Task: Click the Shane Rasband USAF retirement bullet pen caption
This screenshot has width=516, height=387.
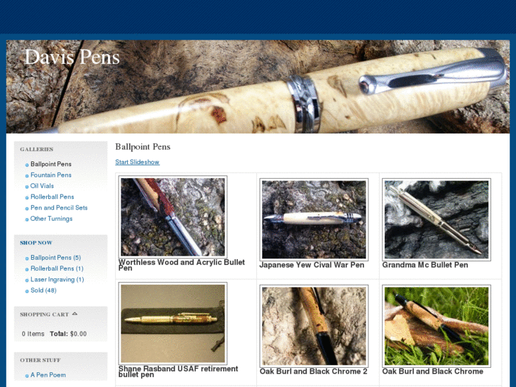Action: pyautogui.click(x=178, y=371)
